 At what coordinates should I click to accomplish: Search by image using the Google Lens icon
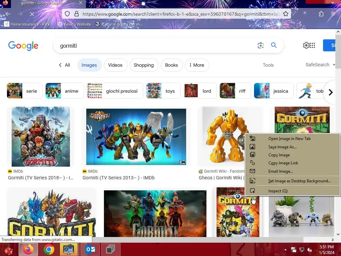[260, 45]
